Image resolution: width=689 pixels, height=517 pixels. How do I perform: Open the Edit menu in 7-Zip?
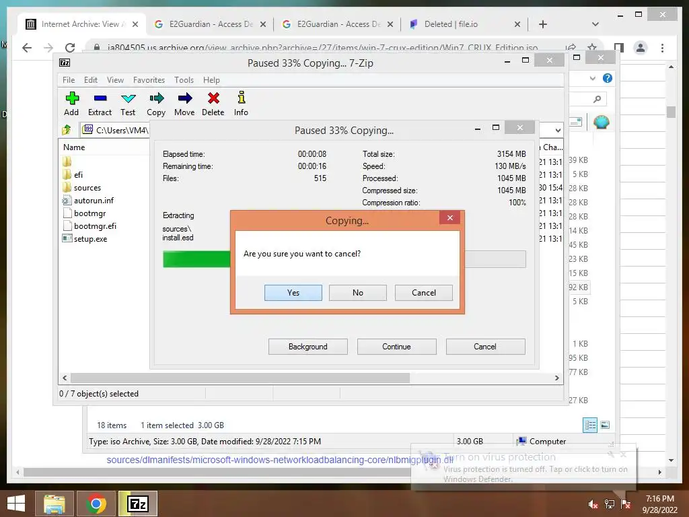click(91, 79)
